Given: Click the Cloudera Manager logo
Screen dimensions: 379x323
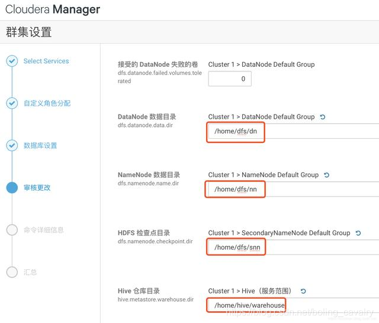Looking at the screenshot, I should (x=53, y=9).
